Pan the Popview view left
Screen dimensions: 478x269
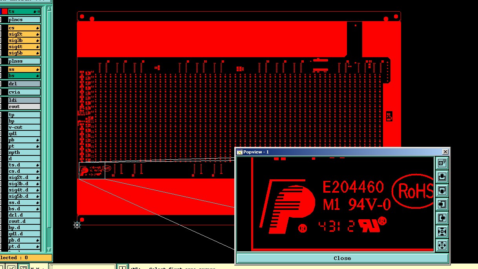[x=442, y=204]
